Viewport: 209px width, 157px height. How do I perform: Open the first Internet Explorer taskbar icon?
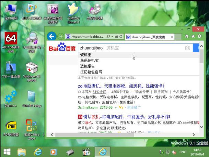point(38,152)
